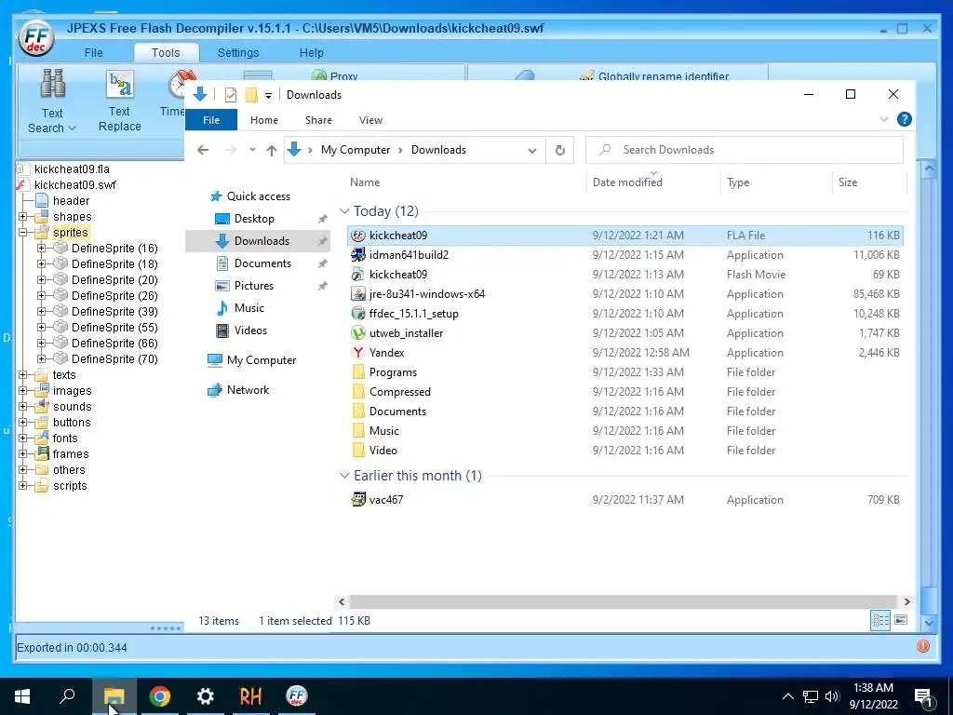
Task: Select ffdec_15.1.1_setup file
Action: coord(624,313)
